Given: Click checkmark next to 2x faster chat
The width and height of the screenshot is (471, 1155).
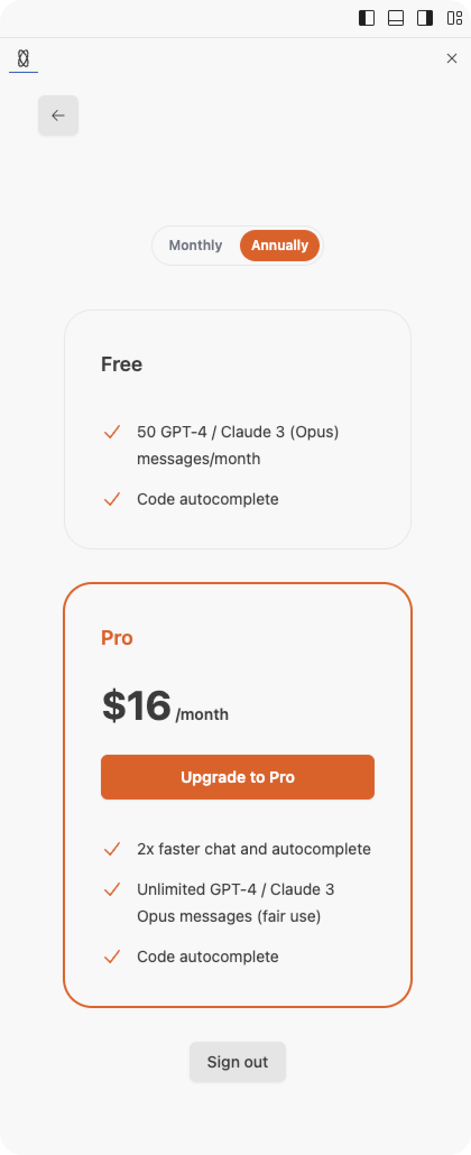Looking at the screenshot, I should (x=112, y=849).
